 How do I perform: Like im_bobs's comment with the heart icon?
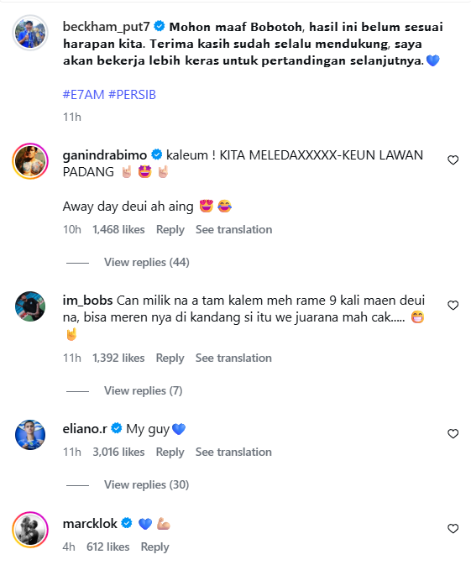453,306
